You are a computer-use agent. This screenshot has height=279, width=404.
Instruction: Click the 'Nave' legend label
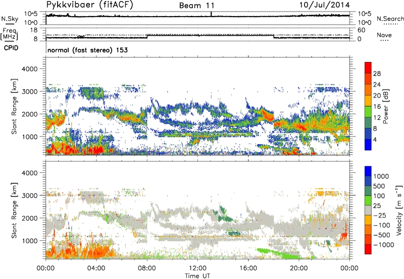point(384,35)
